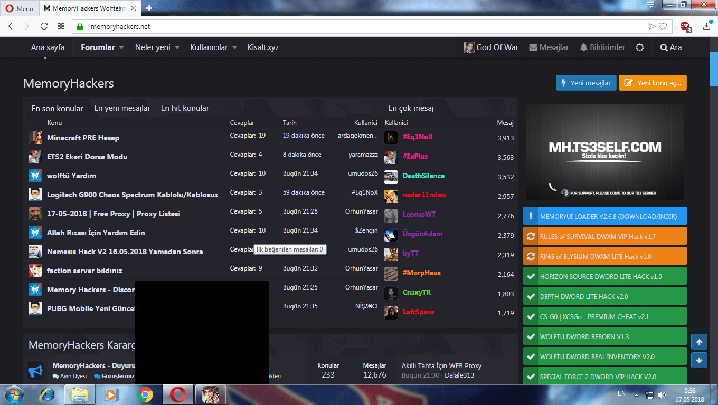This screenshot has width=718, height=405.
Task: Open Akıllı Tahta İçin WEB Proxy link
Action: pyautogui.click(x=441, y=365)
